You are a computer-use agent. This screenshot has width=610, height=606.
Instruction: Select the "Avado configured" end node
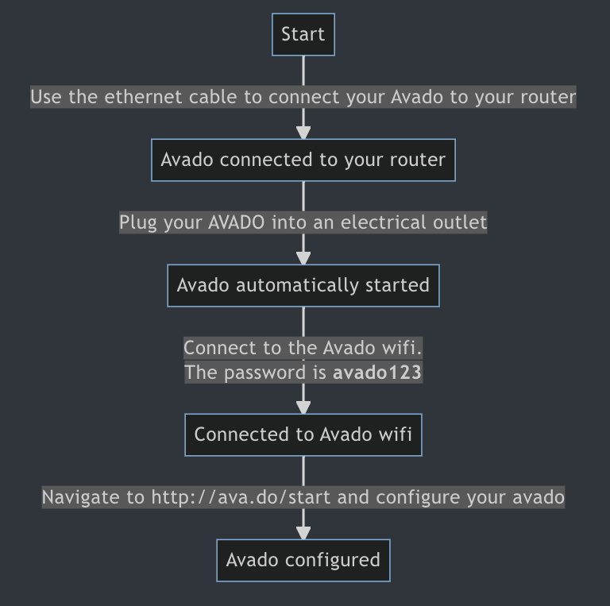[x=303, y=560]
